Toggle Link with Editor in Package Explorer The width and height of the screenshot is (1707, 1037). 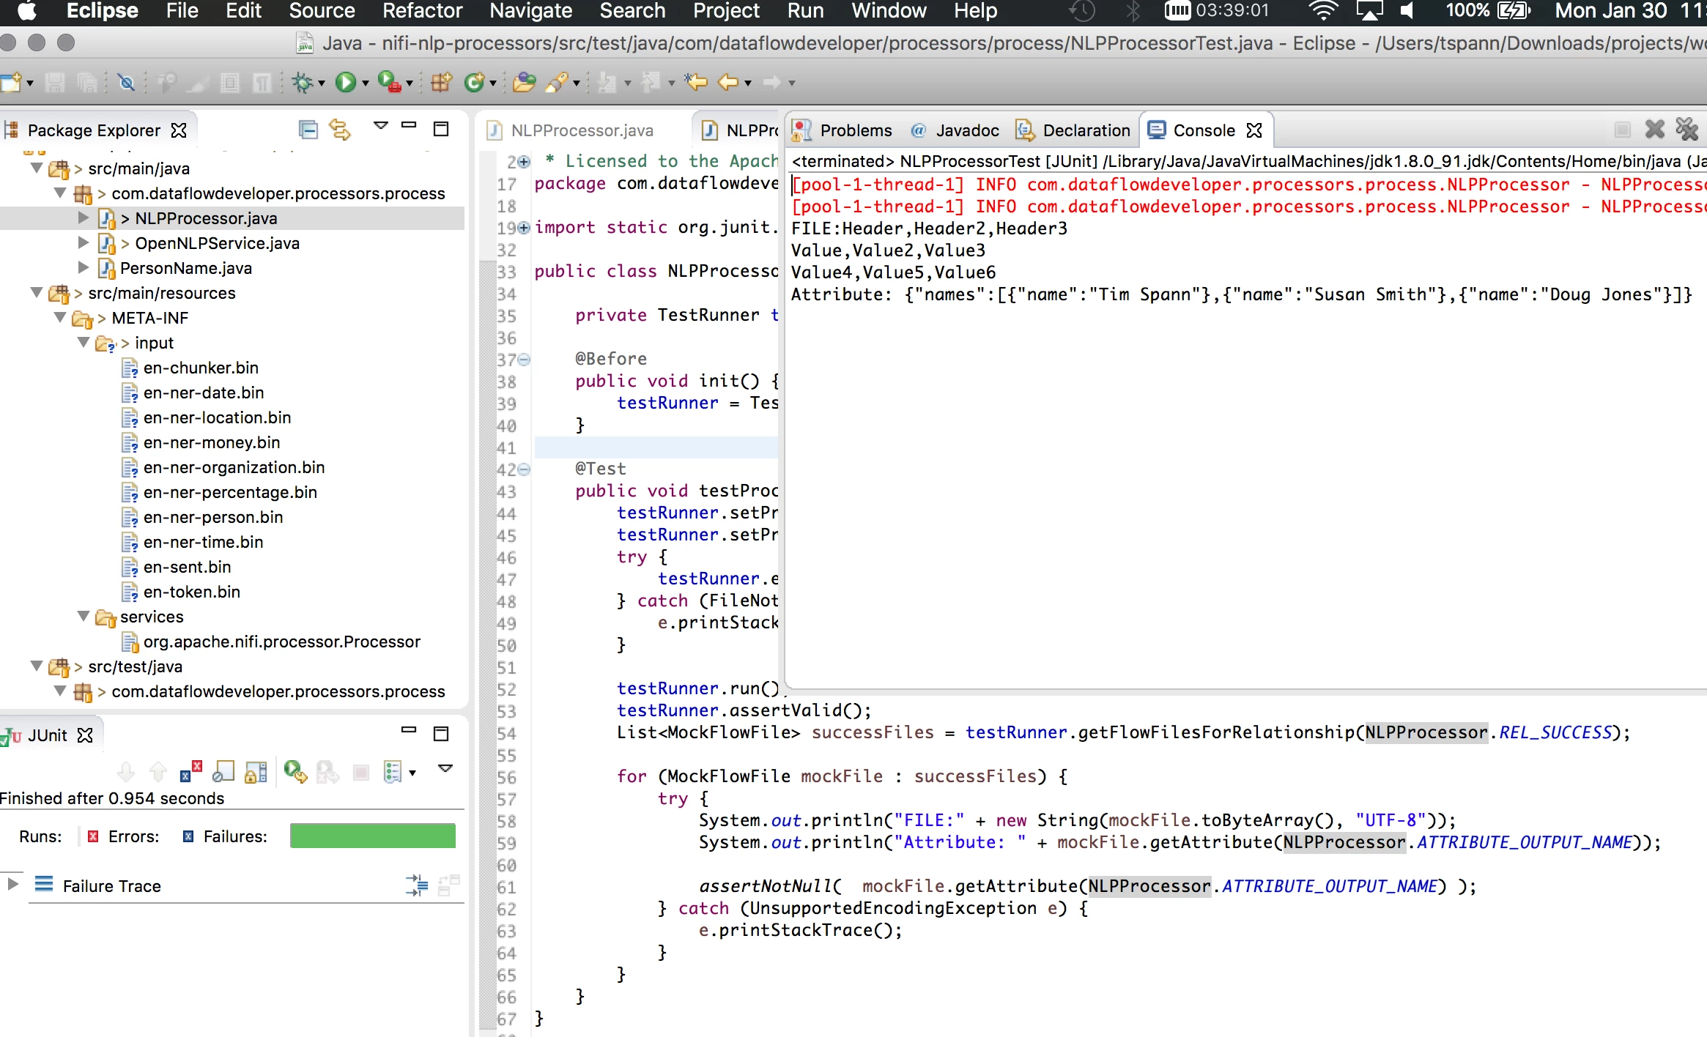pos(340,130)
